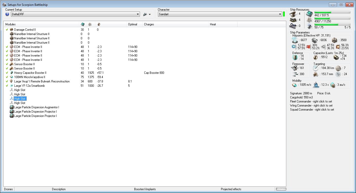Click the Stats button at bottom right

click(x=281, y=189)
